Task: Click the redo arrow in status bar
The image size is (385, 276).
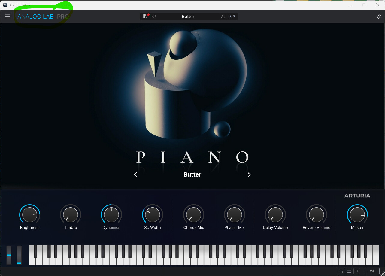Action: 356,271
